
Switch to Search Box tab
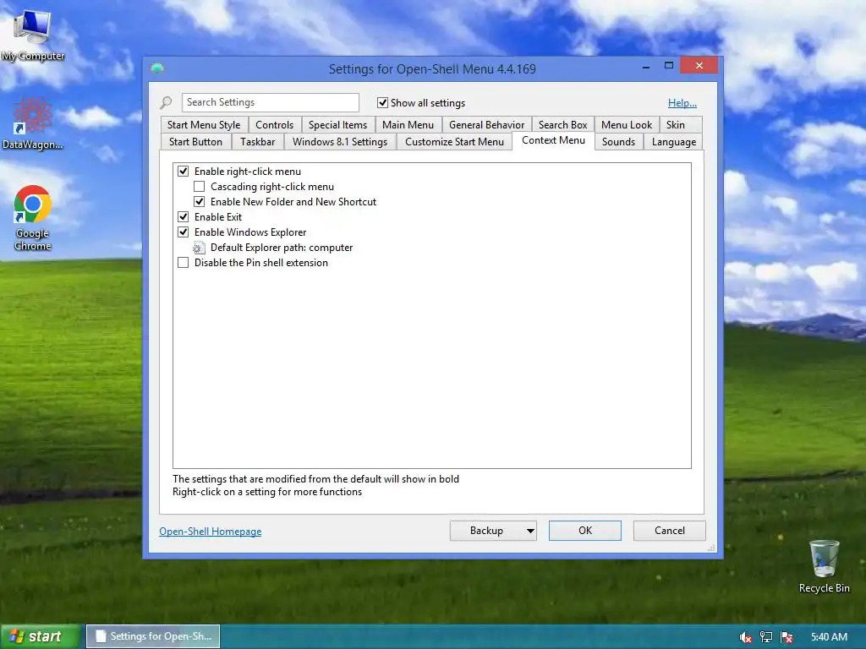coord(562,125)
